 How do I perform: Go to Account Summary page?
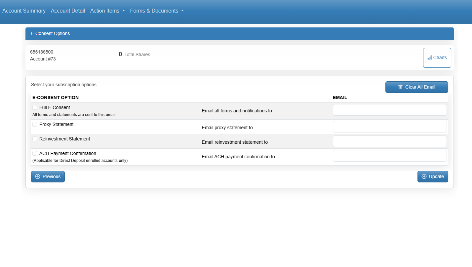point(24,11)
